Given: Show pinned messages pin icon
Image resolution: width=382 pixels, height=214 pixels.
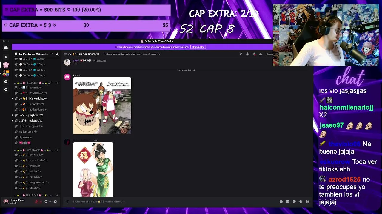Looking at the screenshot, I should point(254,54).
